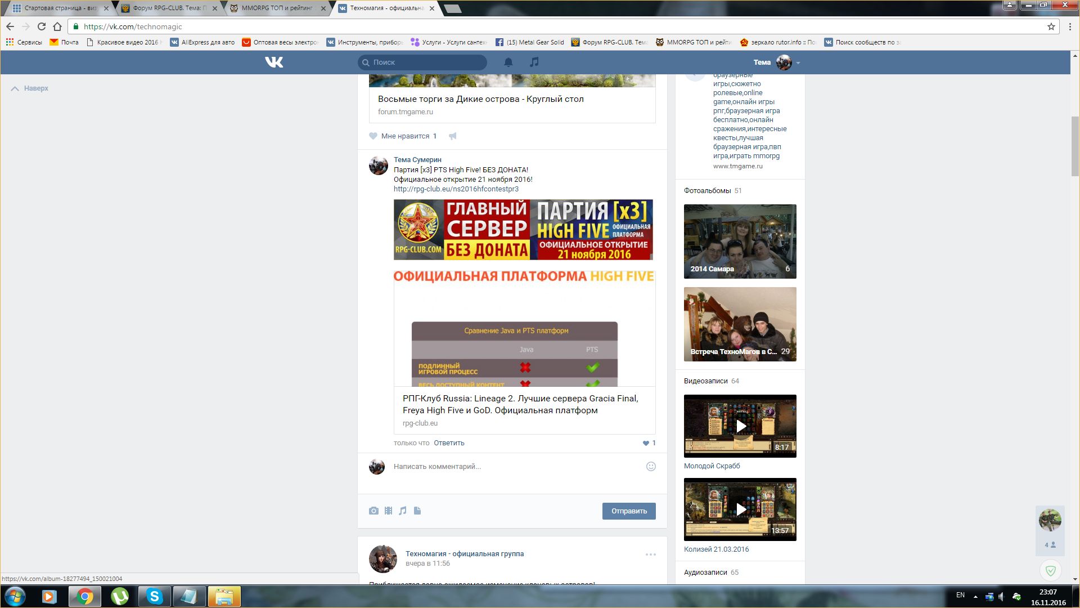The image size is (1080, 608).
Task: Open the uTorrent taskbar icon
Action: tap(120, 596)
